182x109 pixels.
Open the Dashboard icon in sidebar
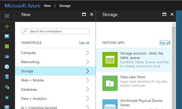(x=7, y=36)
